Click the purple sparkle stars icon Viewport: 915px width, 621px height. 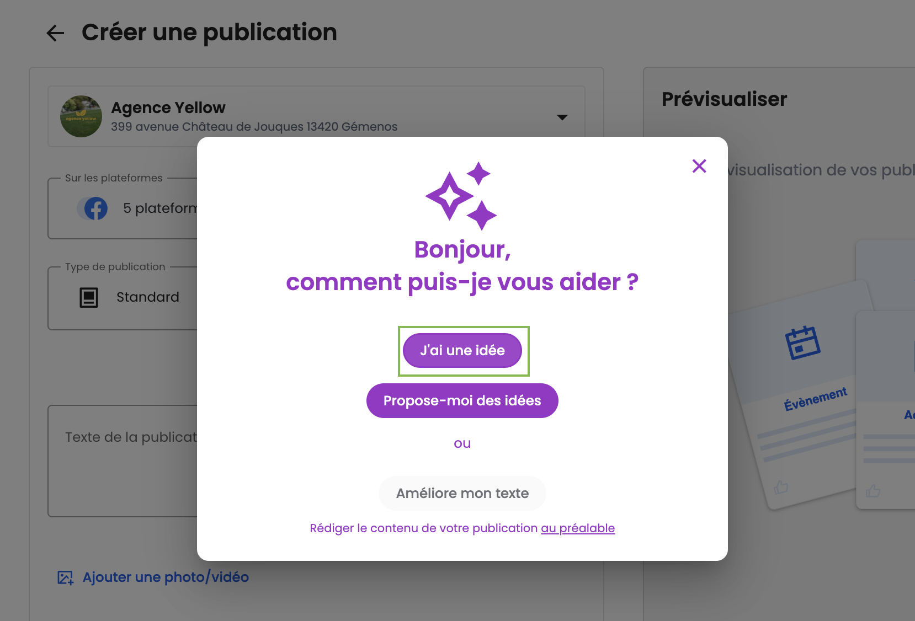pos(461,196)
